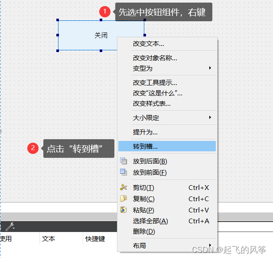Click the 快捷键 column header
273x258 pixels.
(94, 238)
